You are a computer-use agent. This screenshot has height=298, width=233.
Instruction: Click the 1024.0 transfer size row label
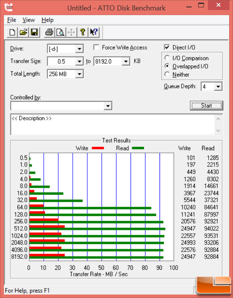19,236
